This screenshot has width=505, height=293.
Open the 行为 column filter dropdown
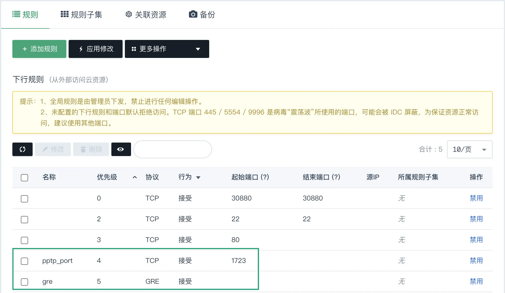pos(198,177)
